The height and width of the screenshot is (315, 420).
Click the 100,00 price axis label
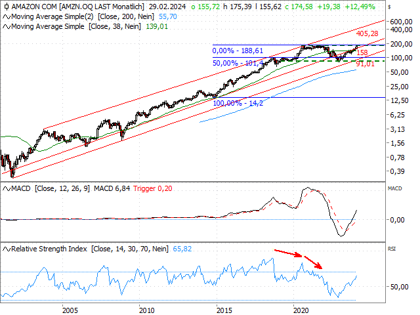pos(401,58)
